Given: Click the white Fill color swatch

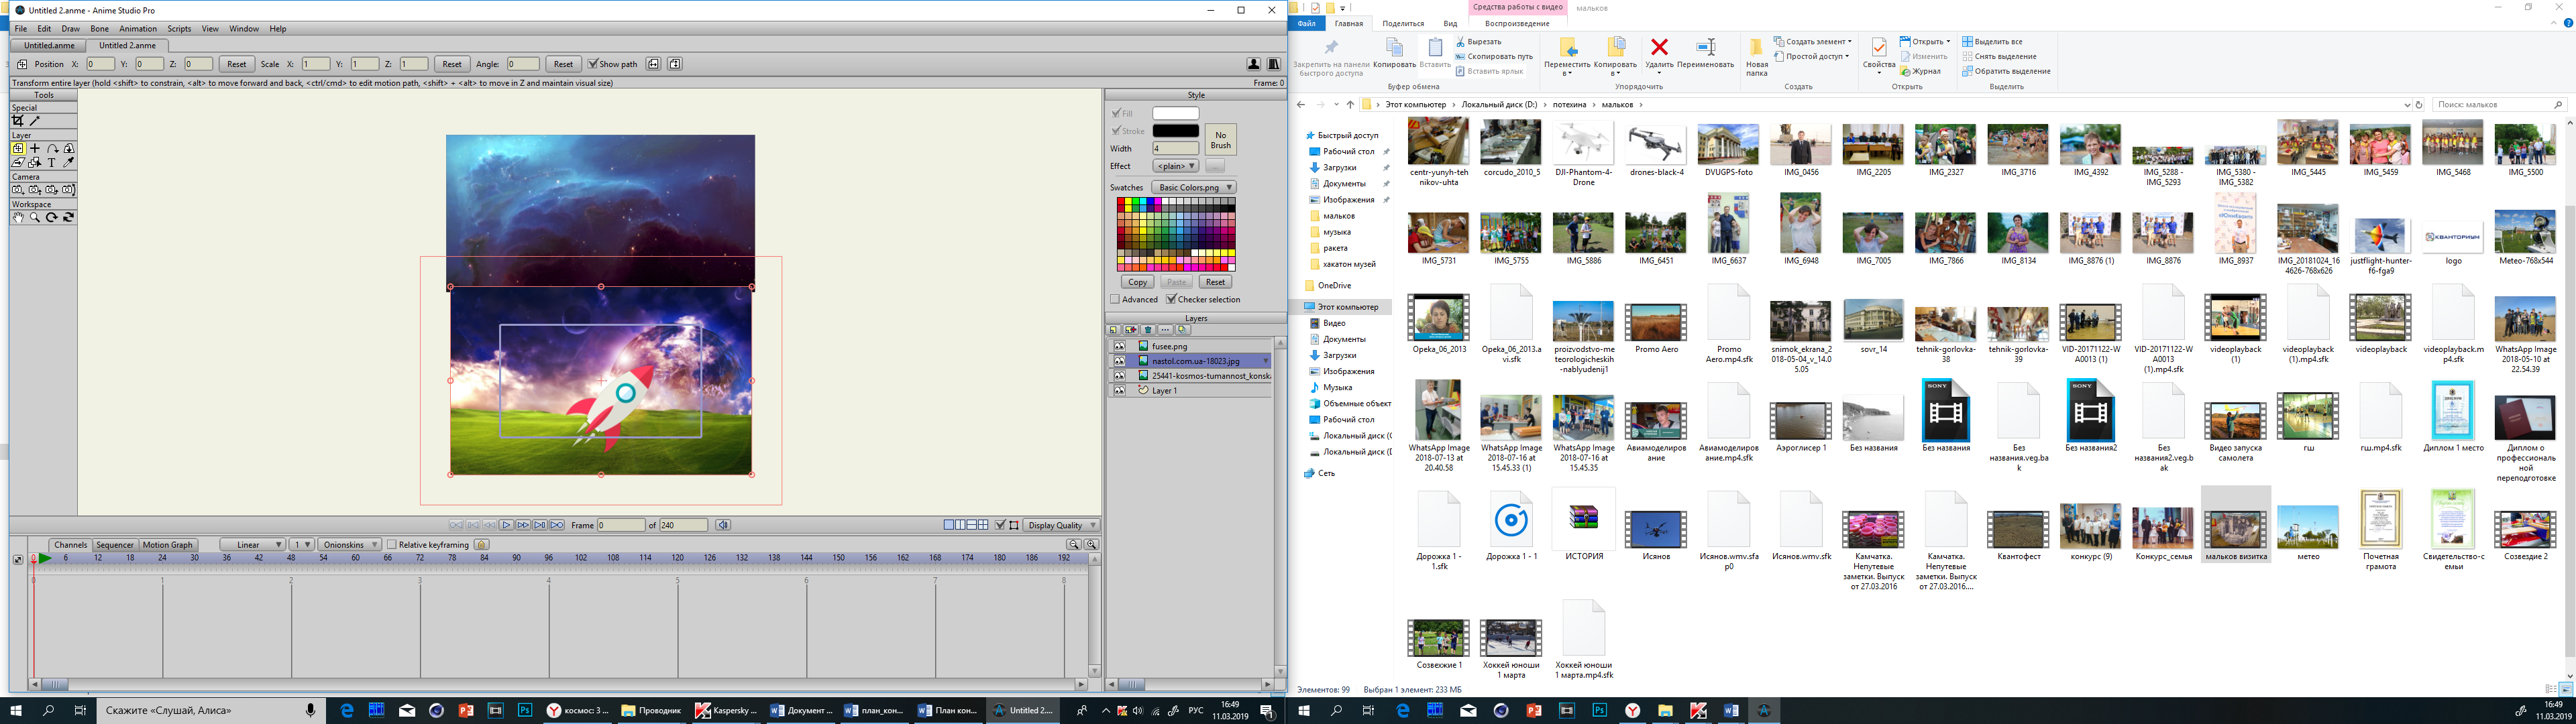Looking at the screenshot, I should tap(1175, 113).
